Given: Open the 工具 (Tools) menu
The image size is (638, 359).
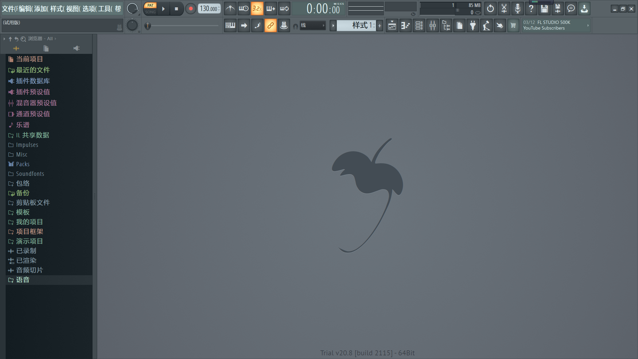Looking at the screenshot, I should (x=105, y=8).
